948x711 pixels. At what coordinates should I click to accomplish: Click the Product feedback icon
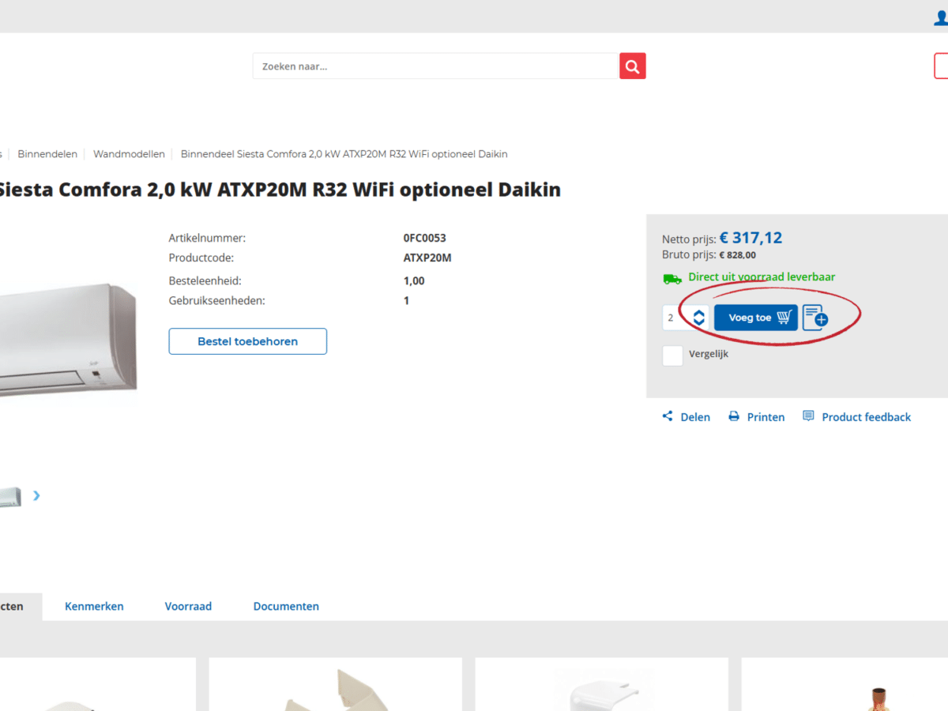pos(808,416)
